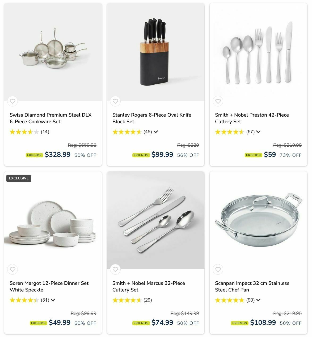This screenshot has height=337, width=312.
Task: Toggle wishlist heart for Scanpan Impact chef pan
Action: click(218, 269)
